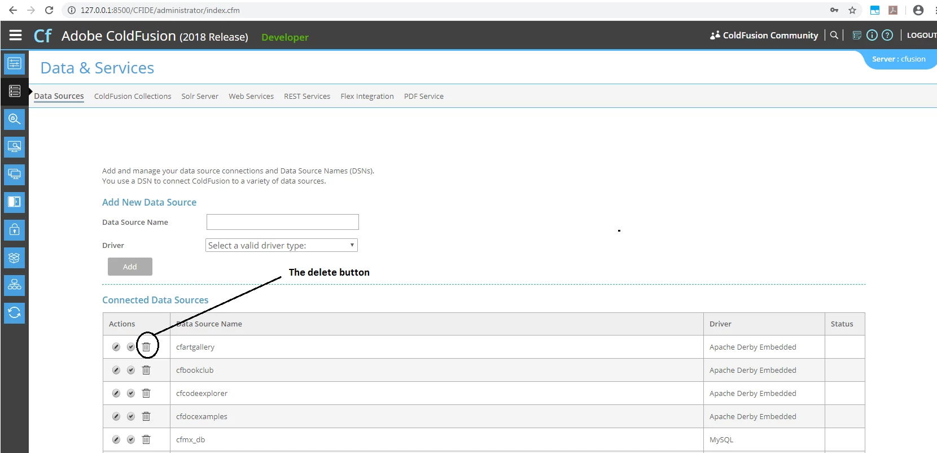The width and height of the screenshot is (937, 453).
Task: Click the cfartgallery data source name
Action: [195, 347]
